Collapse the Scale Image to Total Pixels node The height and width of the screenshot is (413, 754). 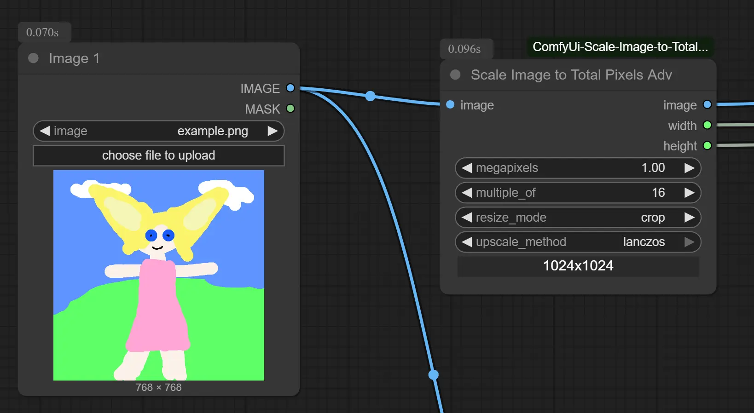tap(455, 75)
